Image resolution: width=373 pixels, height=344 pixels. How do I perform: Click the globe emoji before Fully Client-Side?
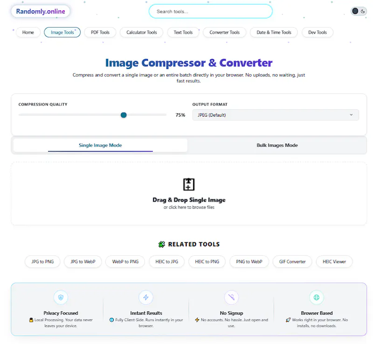111,320
